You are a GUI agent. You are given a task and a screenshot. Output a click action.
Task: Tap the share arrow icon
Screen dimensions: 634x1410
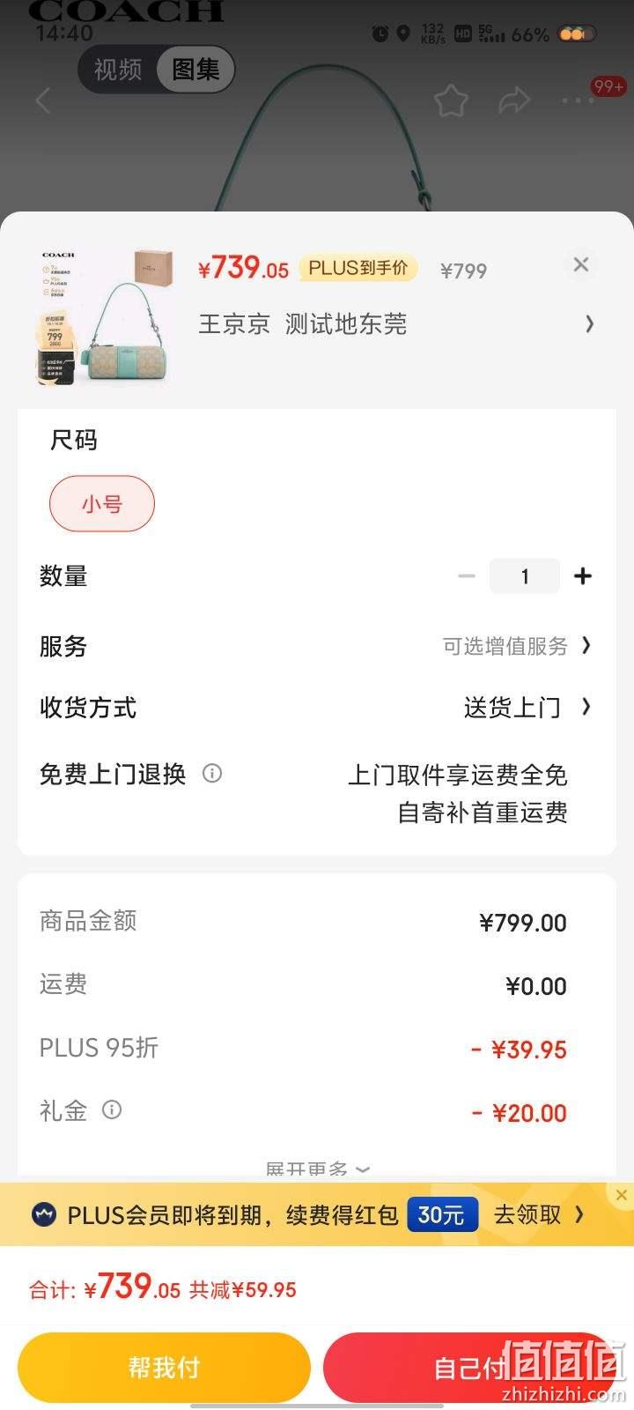point(513,100)
